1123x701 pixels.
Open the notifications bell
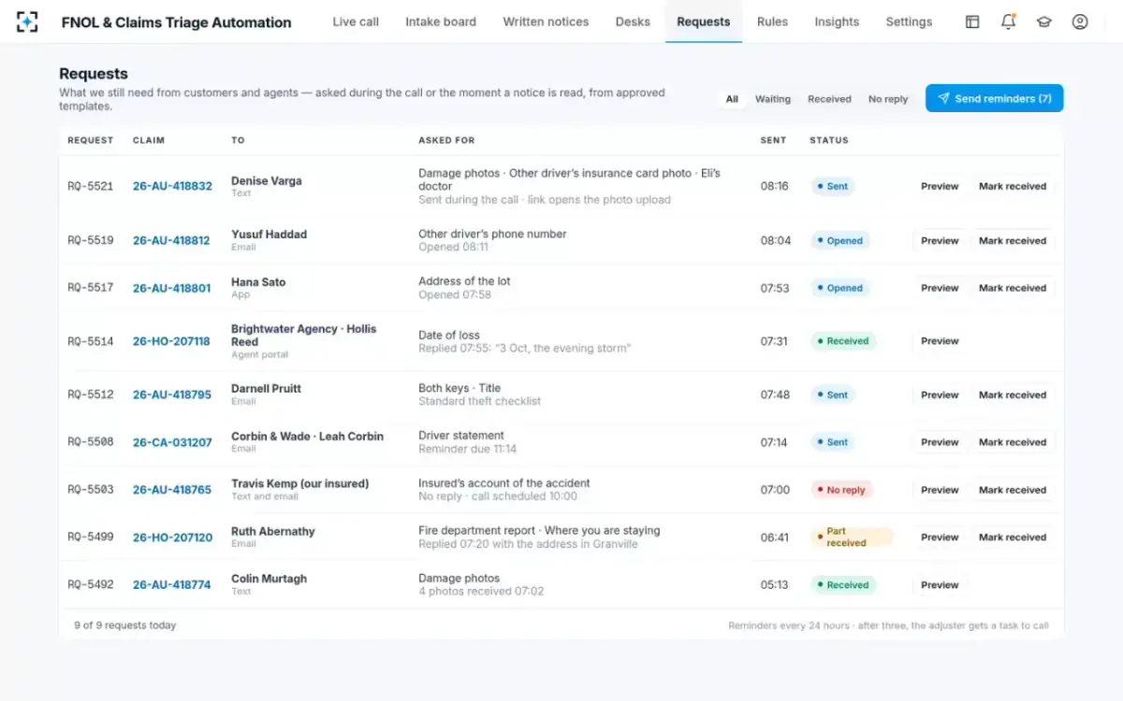(1008, 21)
